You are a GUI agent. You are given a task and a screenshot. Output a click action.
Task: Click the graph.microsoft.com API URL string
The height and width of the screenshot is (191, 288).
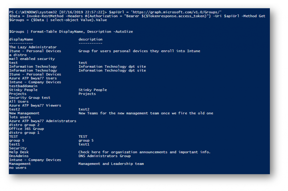pos(176,12)
